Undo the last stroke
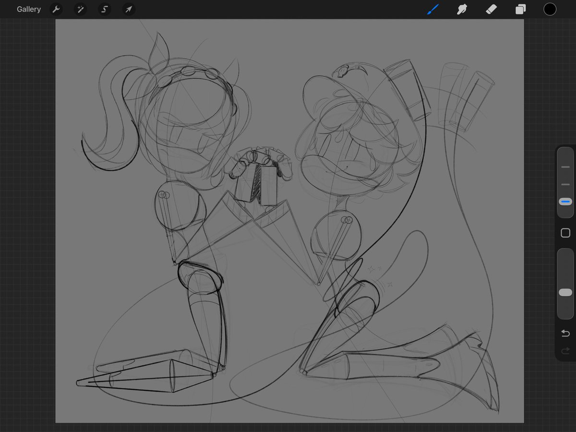Image resolution: width=576 pixels, height=432 pixels. [x=565, y=333]
